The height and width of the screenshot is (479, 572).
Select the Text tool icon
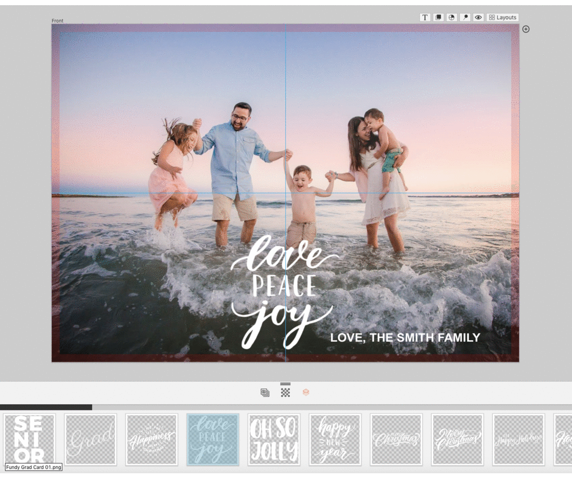(425, 17)
